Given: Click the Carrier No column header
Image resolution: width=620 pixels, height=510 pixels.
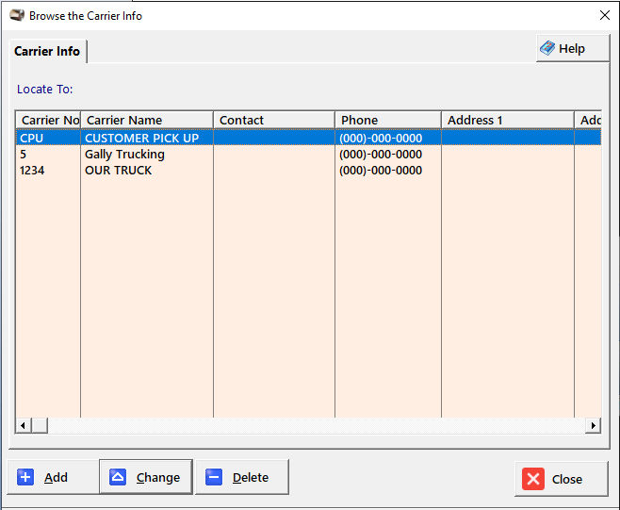Looking at the screenshot, I should click(x=48, y=120).
